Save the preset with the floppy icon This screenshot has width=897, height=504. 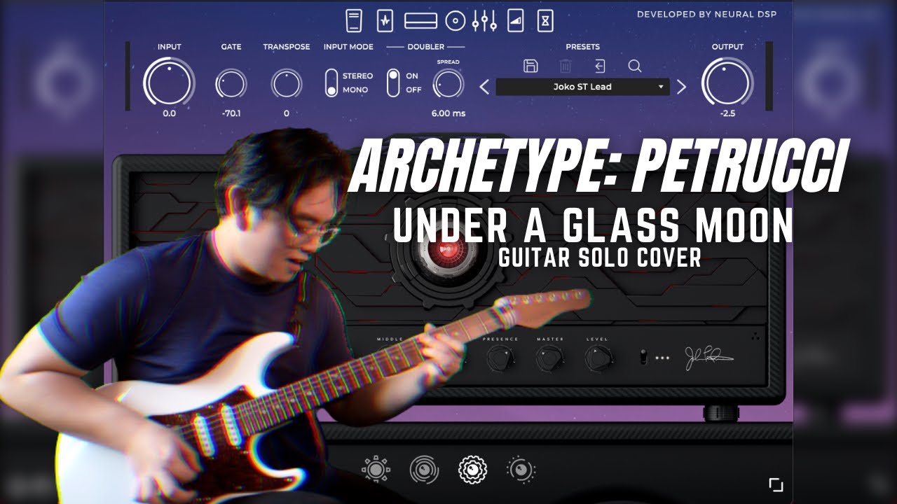(530, 66)
